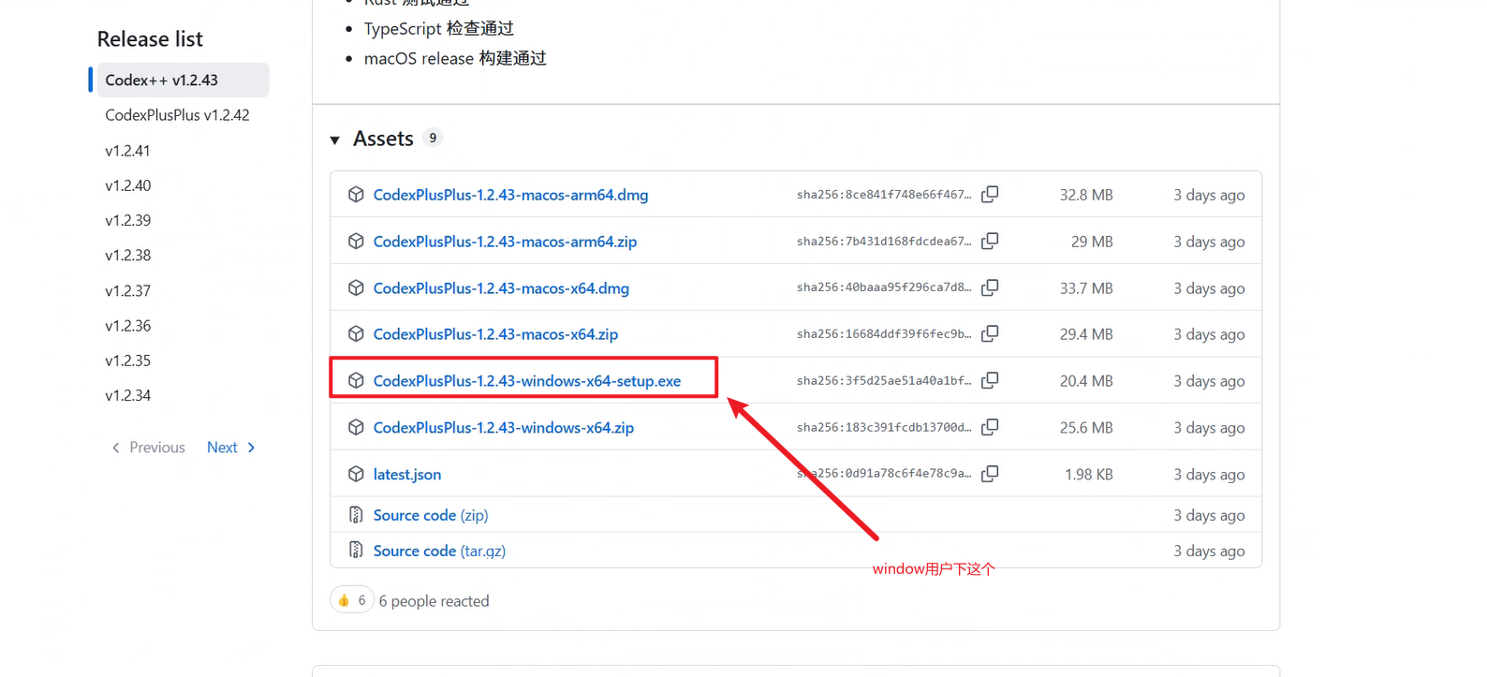Click package icon beside windows-x64.zip
The width and height of the screenshot is (1487, 677).
pos(356,428)
